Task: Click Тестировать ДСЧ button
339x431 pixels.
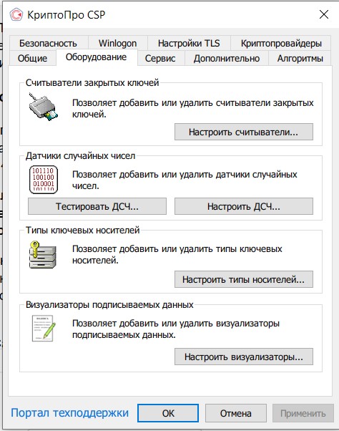Action: (x=97, y=206)
